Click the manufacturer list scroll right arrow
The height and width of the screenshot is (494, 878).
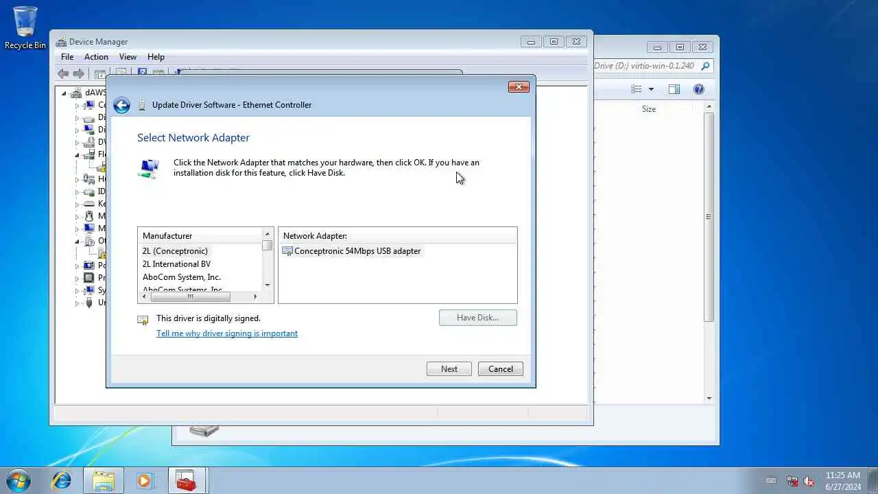(255, 296)
